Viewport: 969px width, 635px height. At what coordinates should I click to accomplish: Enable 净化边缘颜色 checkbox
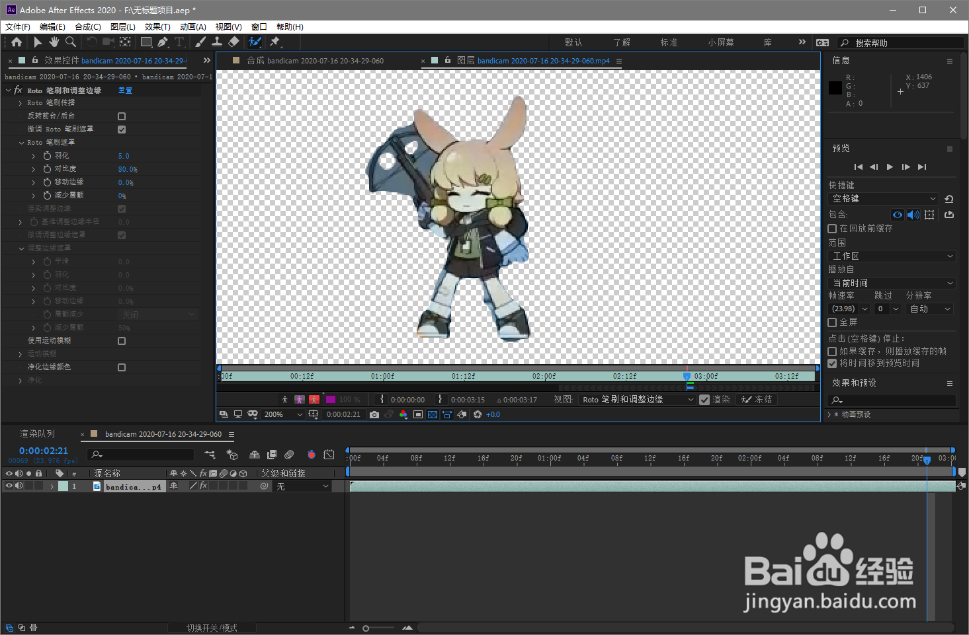tap(122, 367)
